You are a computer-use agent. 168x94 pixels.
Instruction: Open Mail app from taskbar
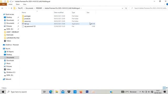point(63,92)
